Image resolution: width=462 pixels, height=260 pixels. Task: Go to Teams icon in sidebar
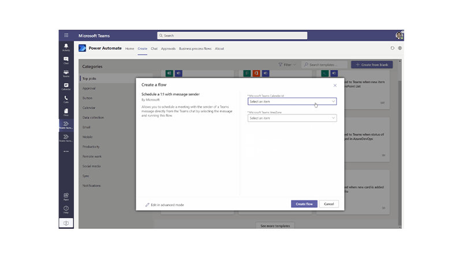tap(66, 73)
